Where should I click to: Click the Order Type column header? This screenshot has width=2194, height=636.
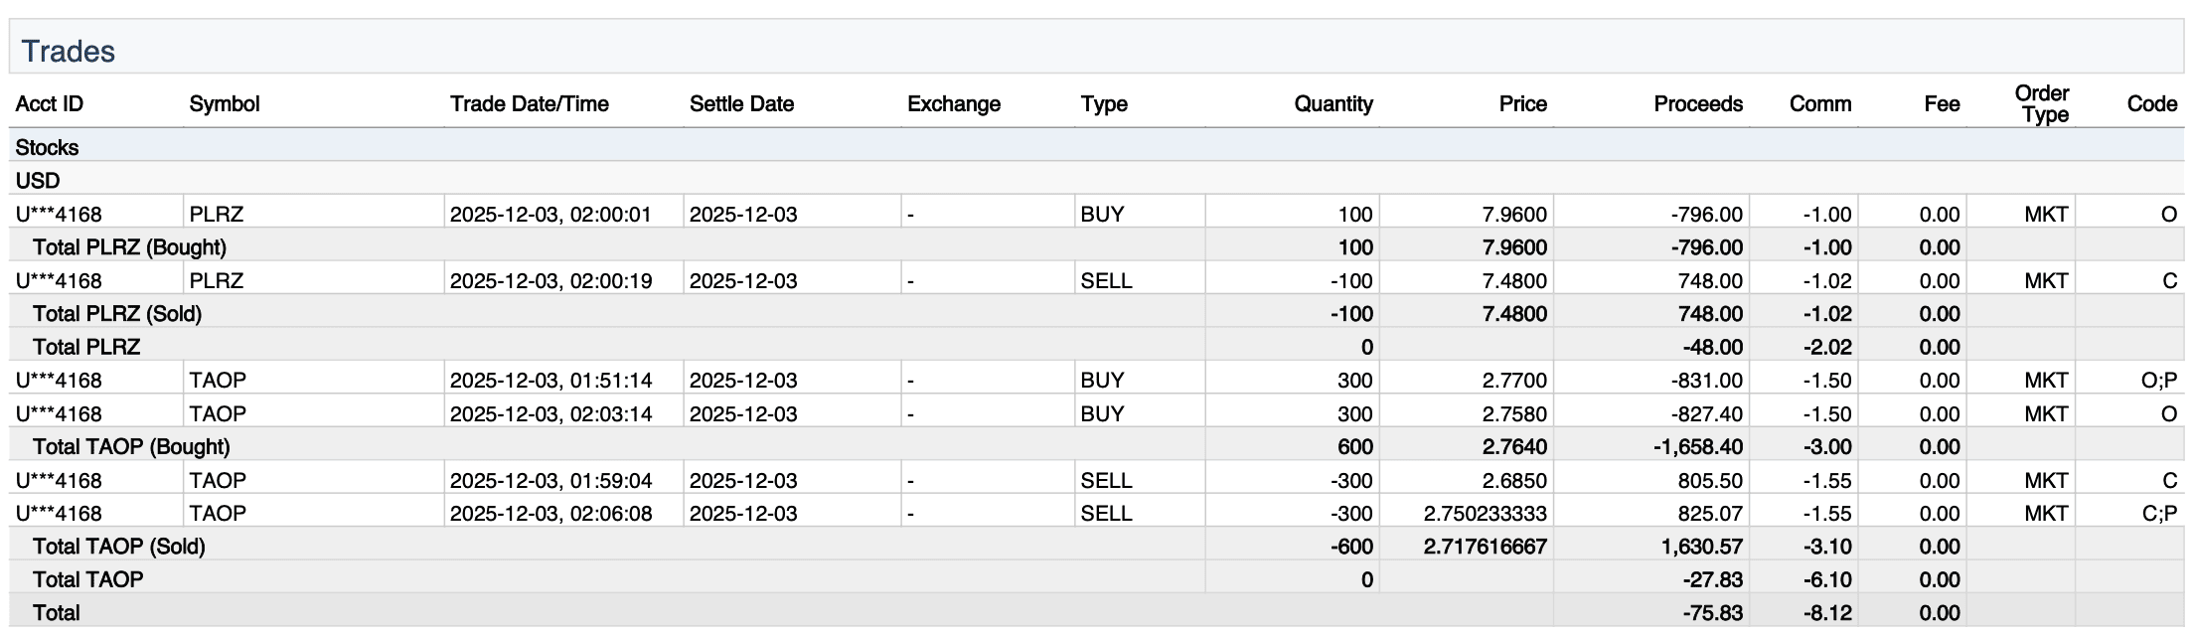pyautogui.click(x=2041, y=103)
